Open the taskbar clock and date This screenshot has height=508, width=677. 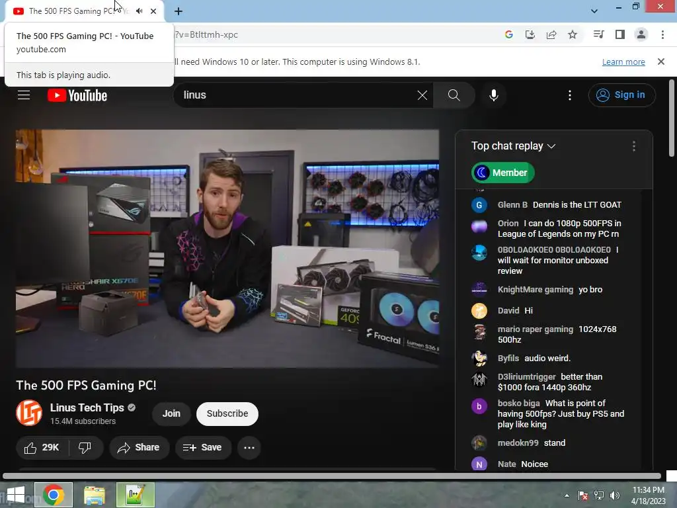coord(648,495)
